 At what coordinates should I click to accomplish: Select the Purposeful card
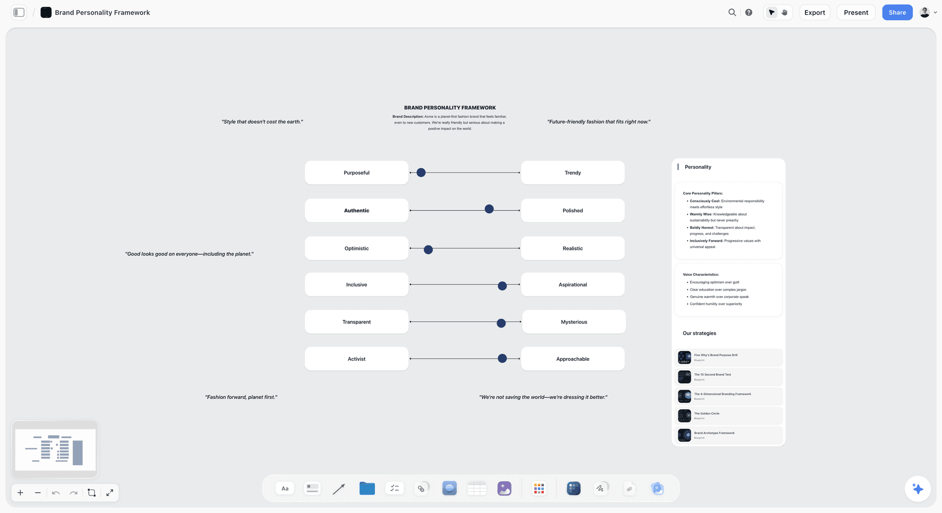[356, 173]
